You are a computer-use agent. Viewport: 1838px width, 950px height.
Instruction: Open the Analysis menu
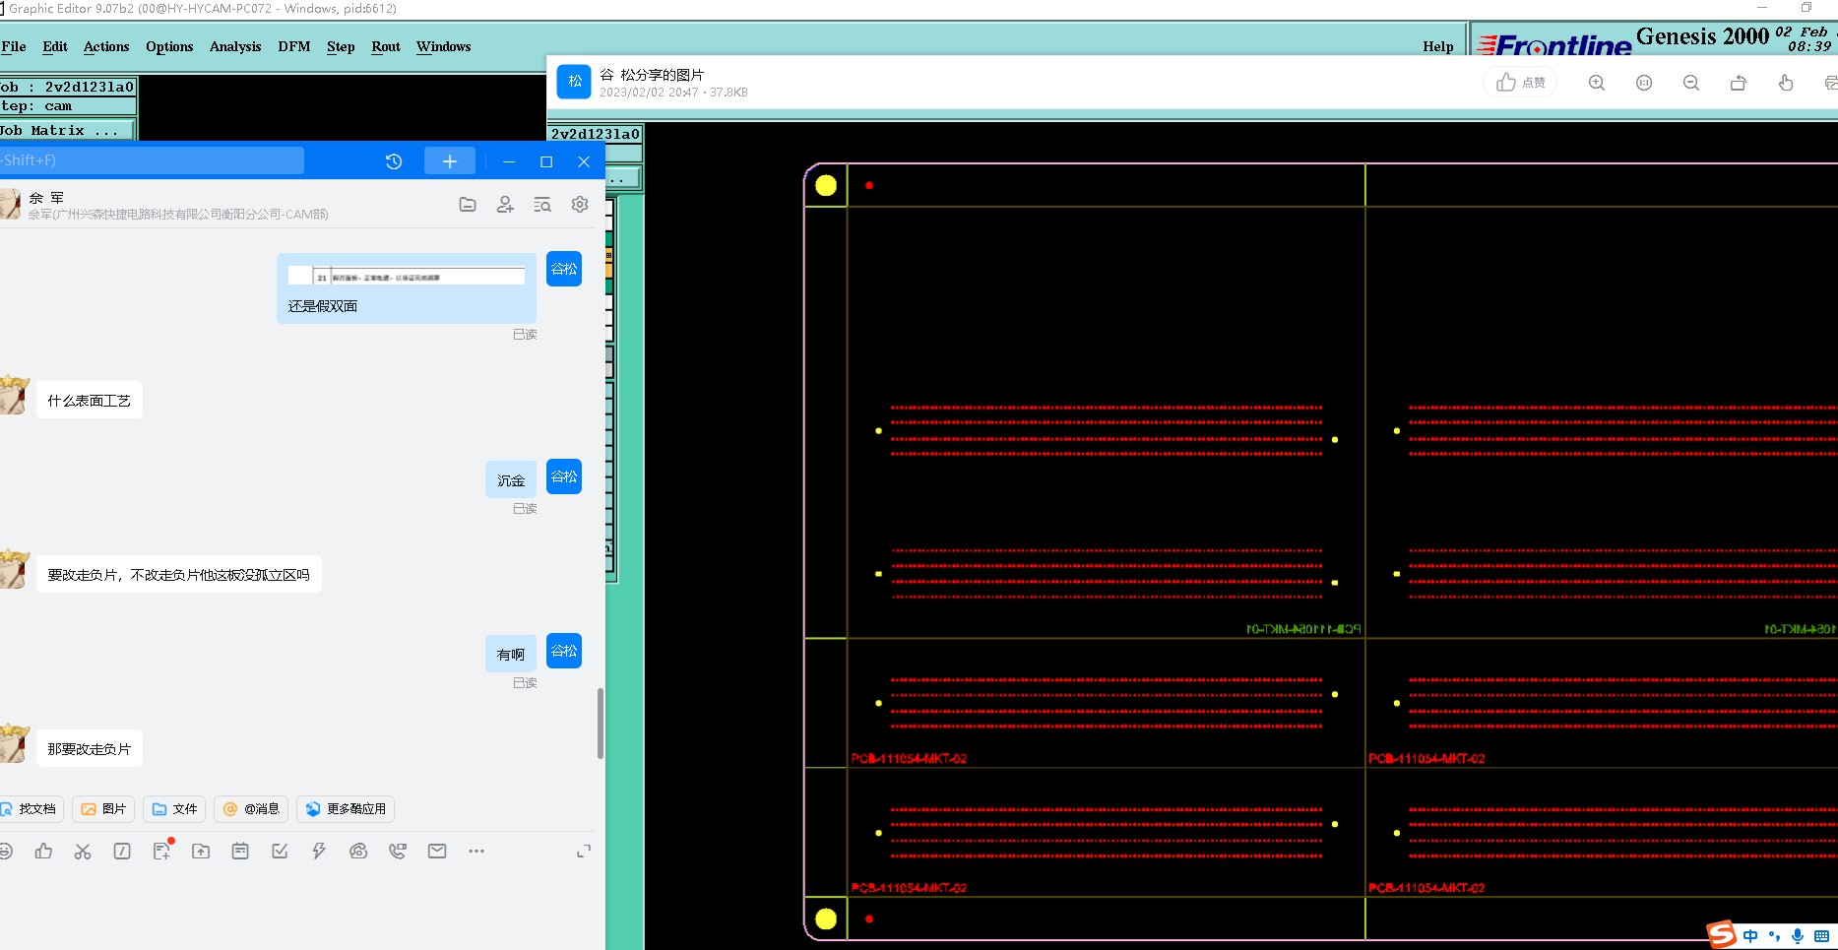click(x=235, y=46)
